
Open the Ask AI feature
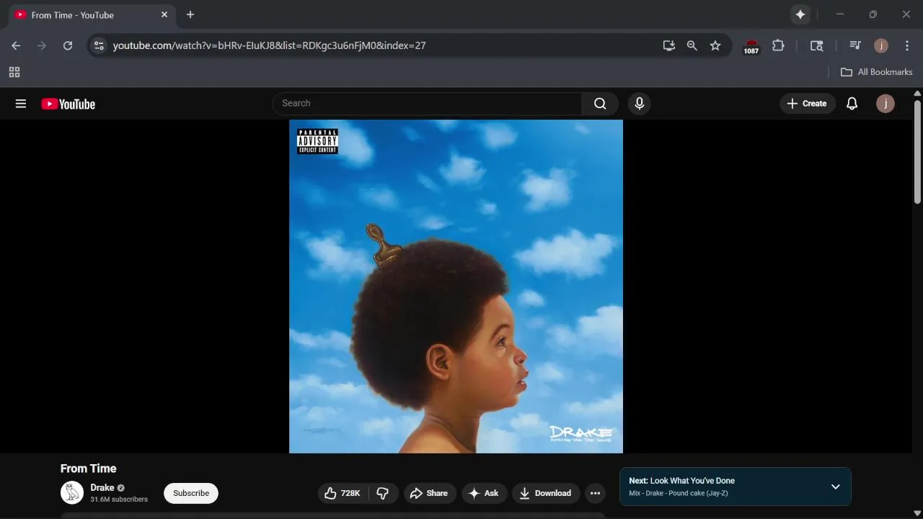click(x=484, y=493)
